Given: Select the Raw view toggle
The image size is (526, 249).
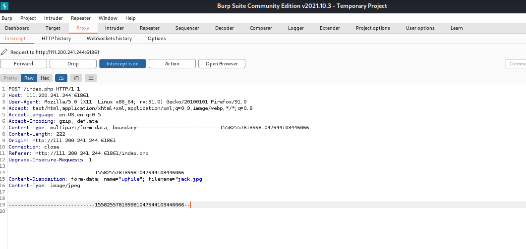Looking at the screenshot, I should (29, 78).
